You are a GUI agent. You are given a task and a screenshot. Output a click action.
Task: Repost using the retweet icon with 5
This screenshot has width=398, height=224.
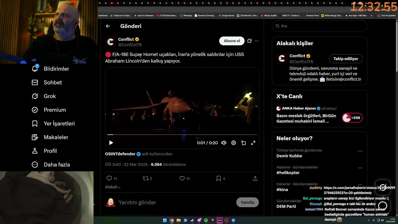pos(147,178)
